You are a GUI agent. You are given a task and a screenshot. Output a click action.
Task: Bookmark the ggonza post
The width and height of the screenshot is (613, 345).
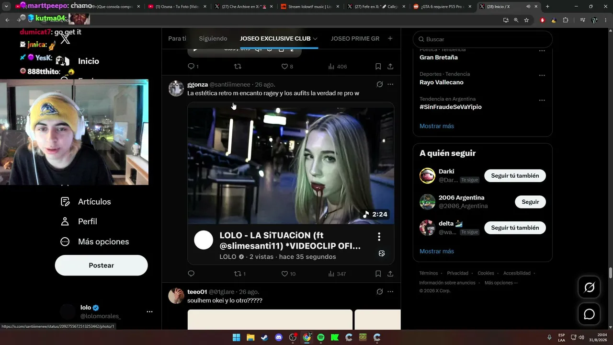[378, 274]
